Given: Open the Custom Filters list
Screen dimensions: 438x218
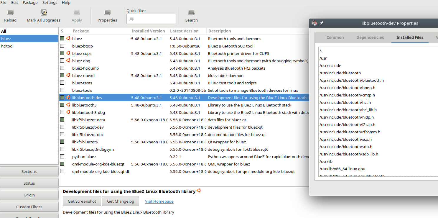Looking at the screenshot, I should pyautogui.click(x=29, y=207).
